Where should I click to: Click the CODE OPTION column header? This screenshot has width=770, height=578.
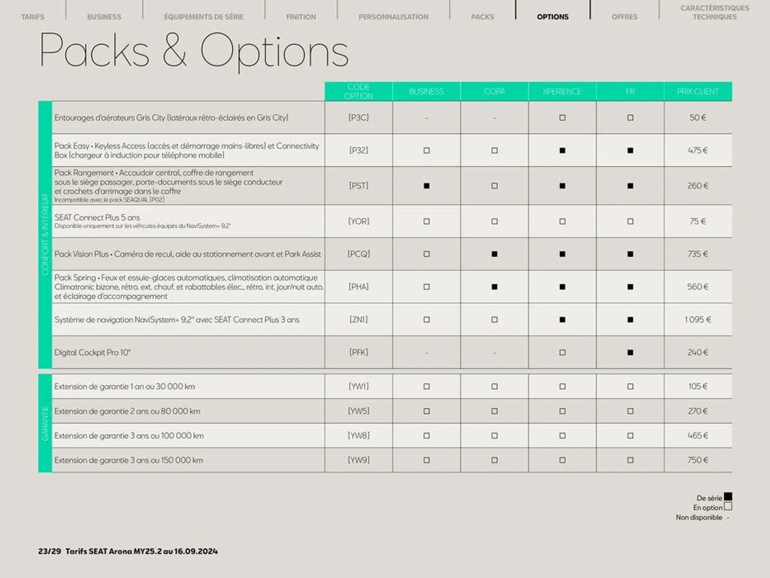[359, 91]
